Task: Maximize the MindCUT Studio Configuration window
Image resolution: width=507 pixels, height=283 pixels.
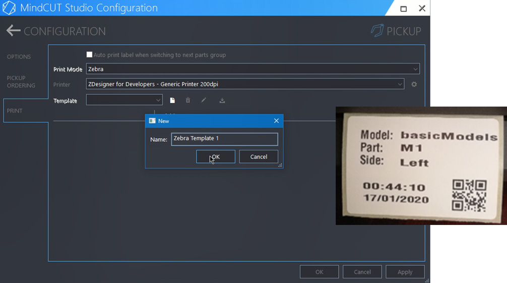Action: pyautogui.click(x=404, y=9)
